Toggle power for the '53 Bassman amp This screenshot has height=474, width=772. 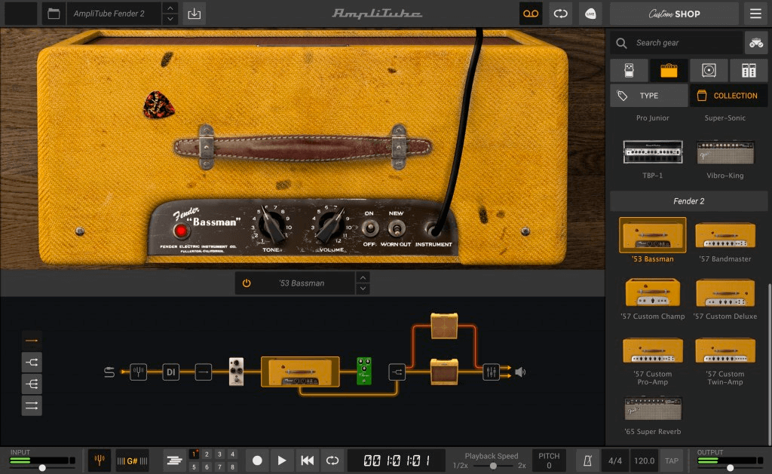tap(248, 283)
